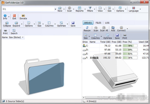This screenshot has width=150, height=104.
Task: Open Columns in the folder pane toolbar
Action: tap(49, 24)
